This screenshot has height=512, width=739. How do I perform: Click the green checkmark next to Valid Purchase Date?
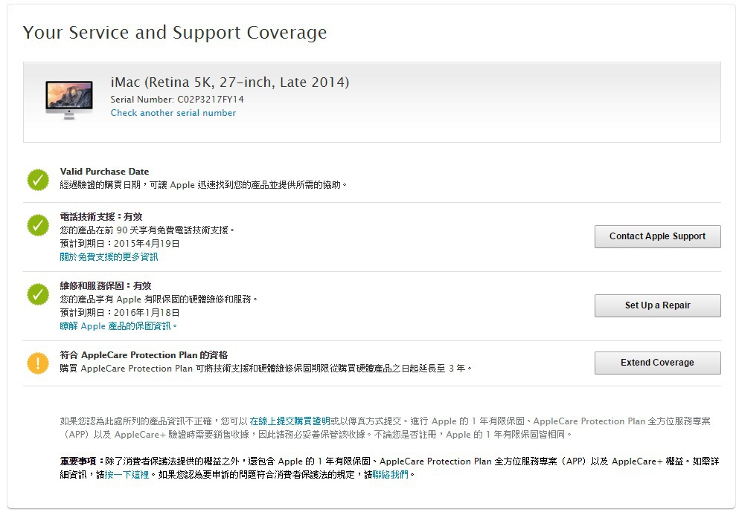pos(38,180)
